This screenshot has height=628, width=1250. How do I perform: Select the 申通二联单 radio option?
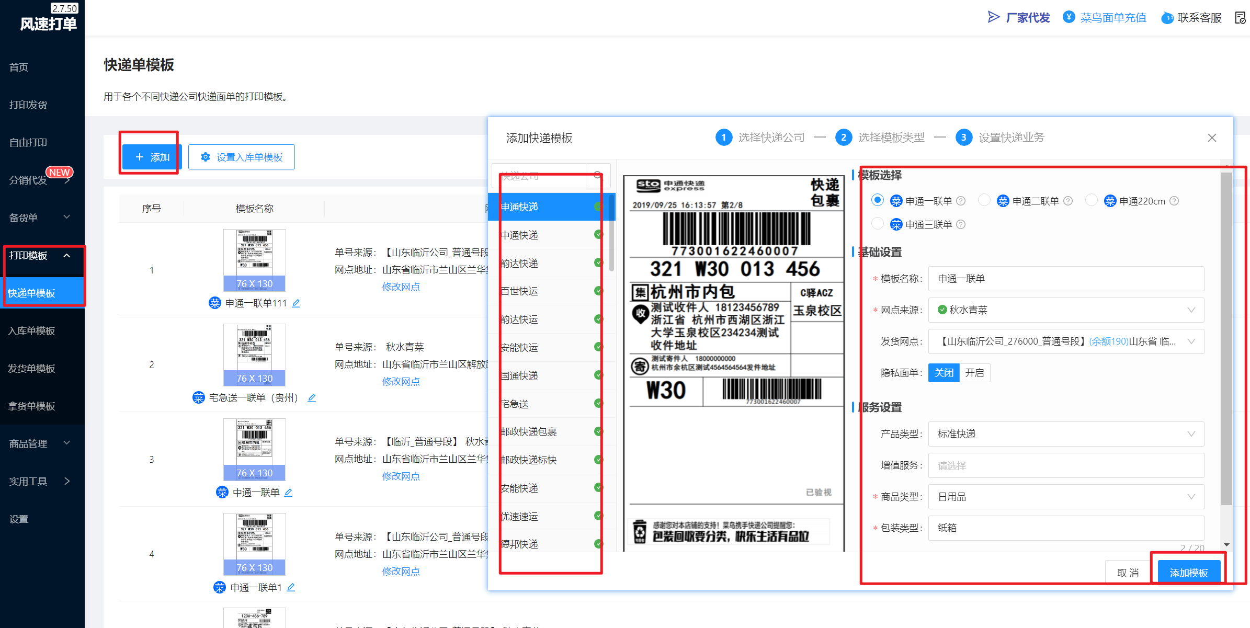(984, 200)
